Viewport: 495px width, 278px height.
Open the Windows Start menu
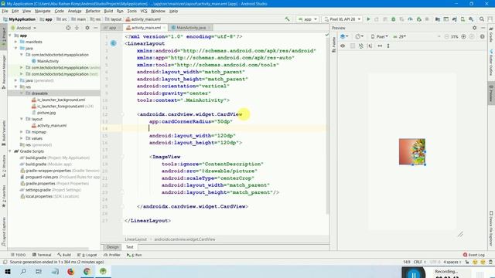tap(8, 271)
